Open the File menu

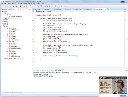tap(2, 4)
